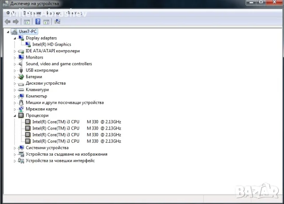
Task: Select the Мрежови карти label
Action: coord(41,109)
